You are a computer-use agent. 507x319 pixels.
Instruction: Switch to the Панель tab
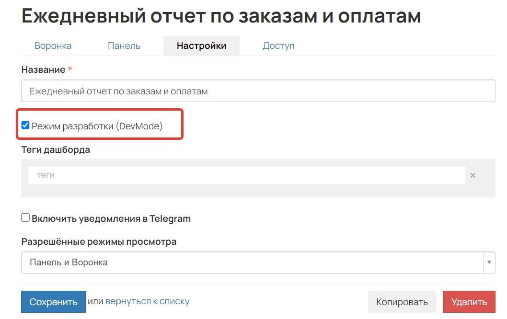[x=124, y=46]
